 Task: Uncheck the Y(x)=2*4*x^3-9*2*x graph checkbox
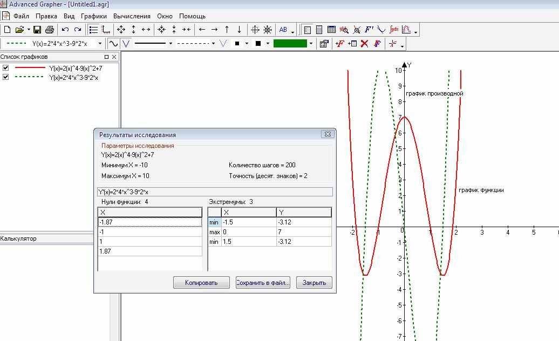(x=6, y=77)
